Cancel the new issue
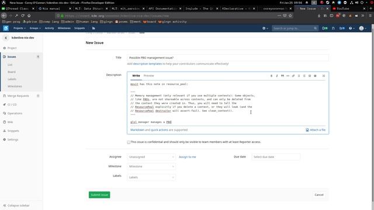374x210 pixels. click(x=319, y=195)
